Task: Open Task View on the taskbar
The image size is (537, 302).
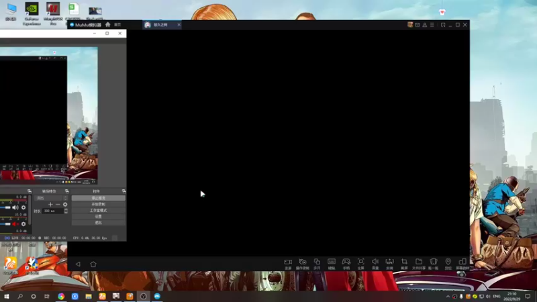Action: [47, 296]
